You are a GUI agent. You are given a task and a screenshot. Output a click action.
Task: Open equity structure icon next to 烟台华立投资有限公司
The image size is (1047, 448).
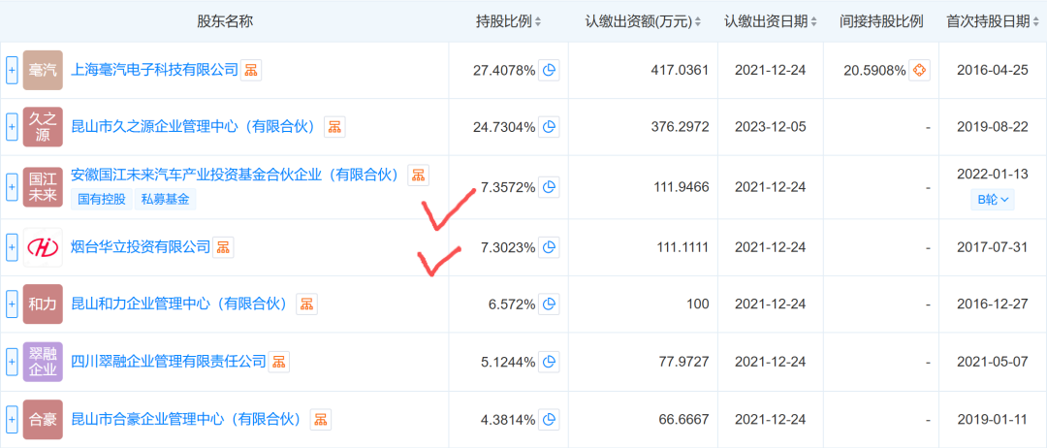click(x=223, y=247)
